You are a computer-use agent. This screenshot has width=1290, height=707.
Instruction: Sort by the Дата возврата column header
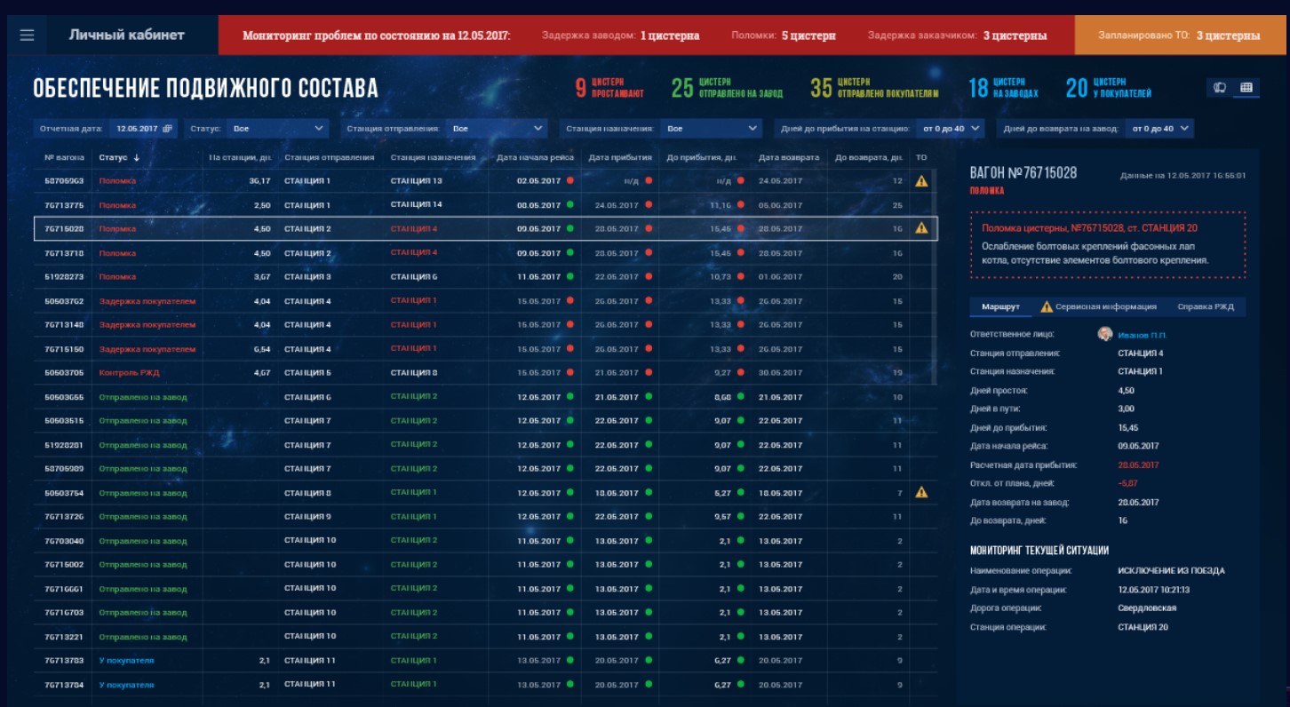click(788, 158)
